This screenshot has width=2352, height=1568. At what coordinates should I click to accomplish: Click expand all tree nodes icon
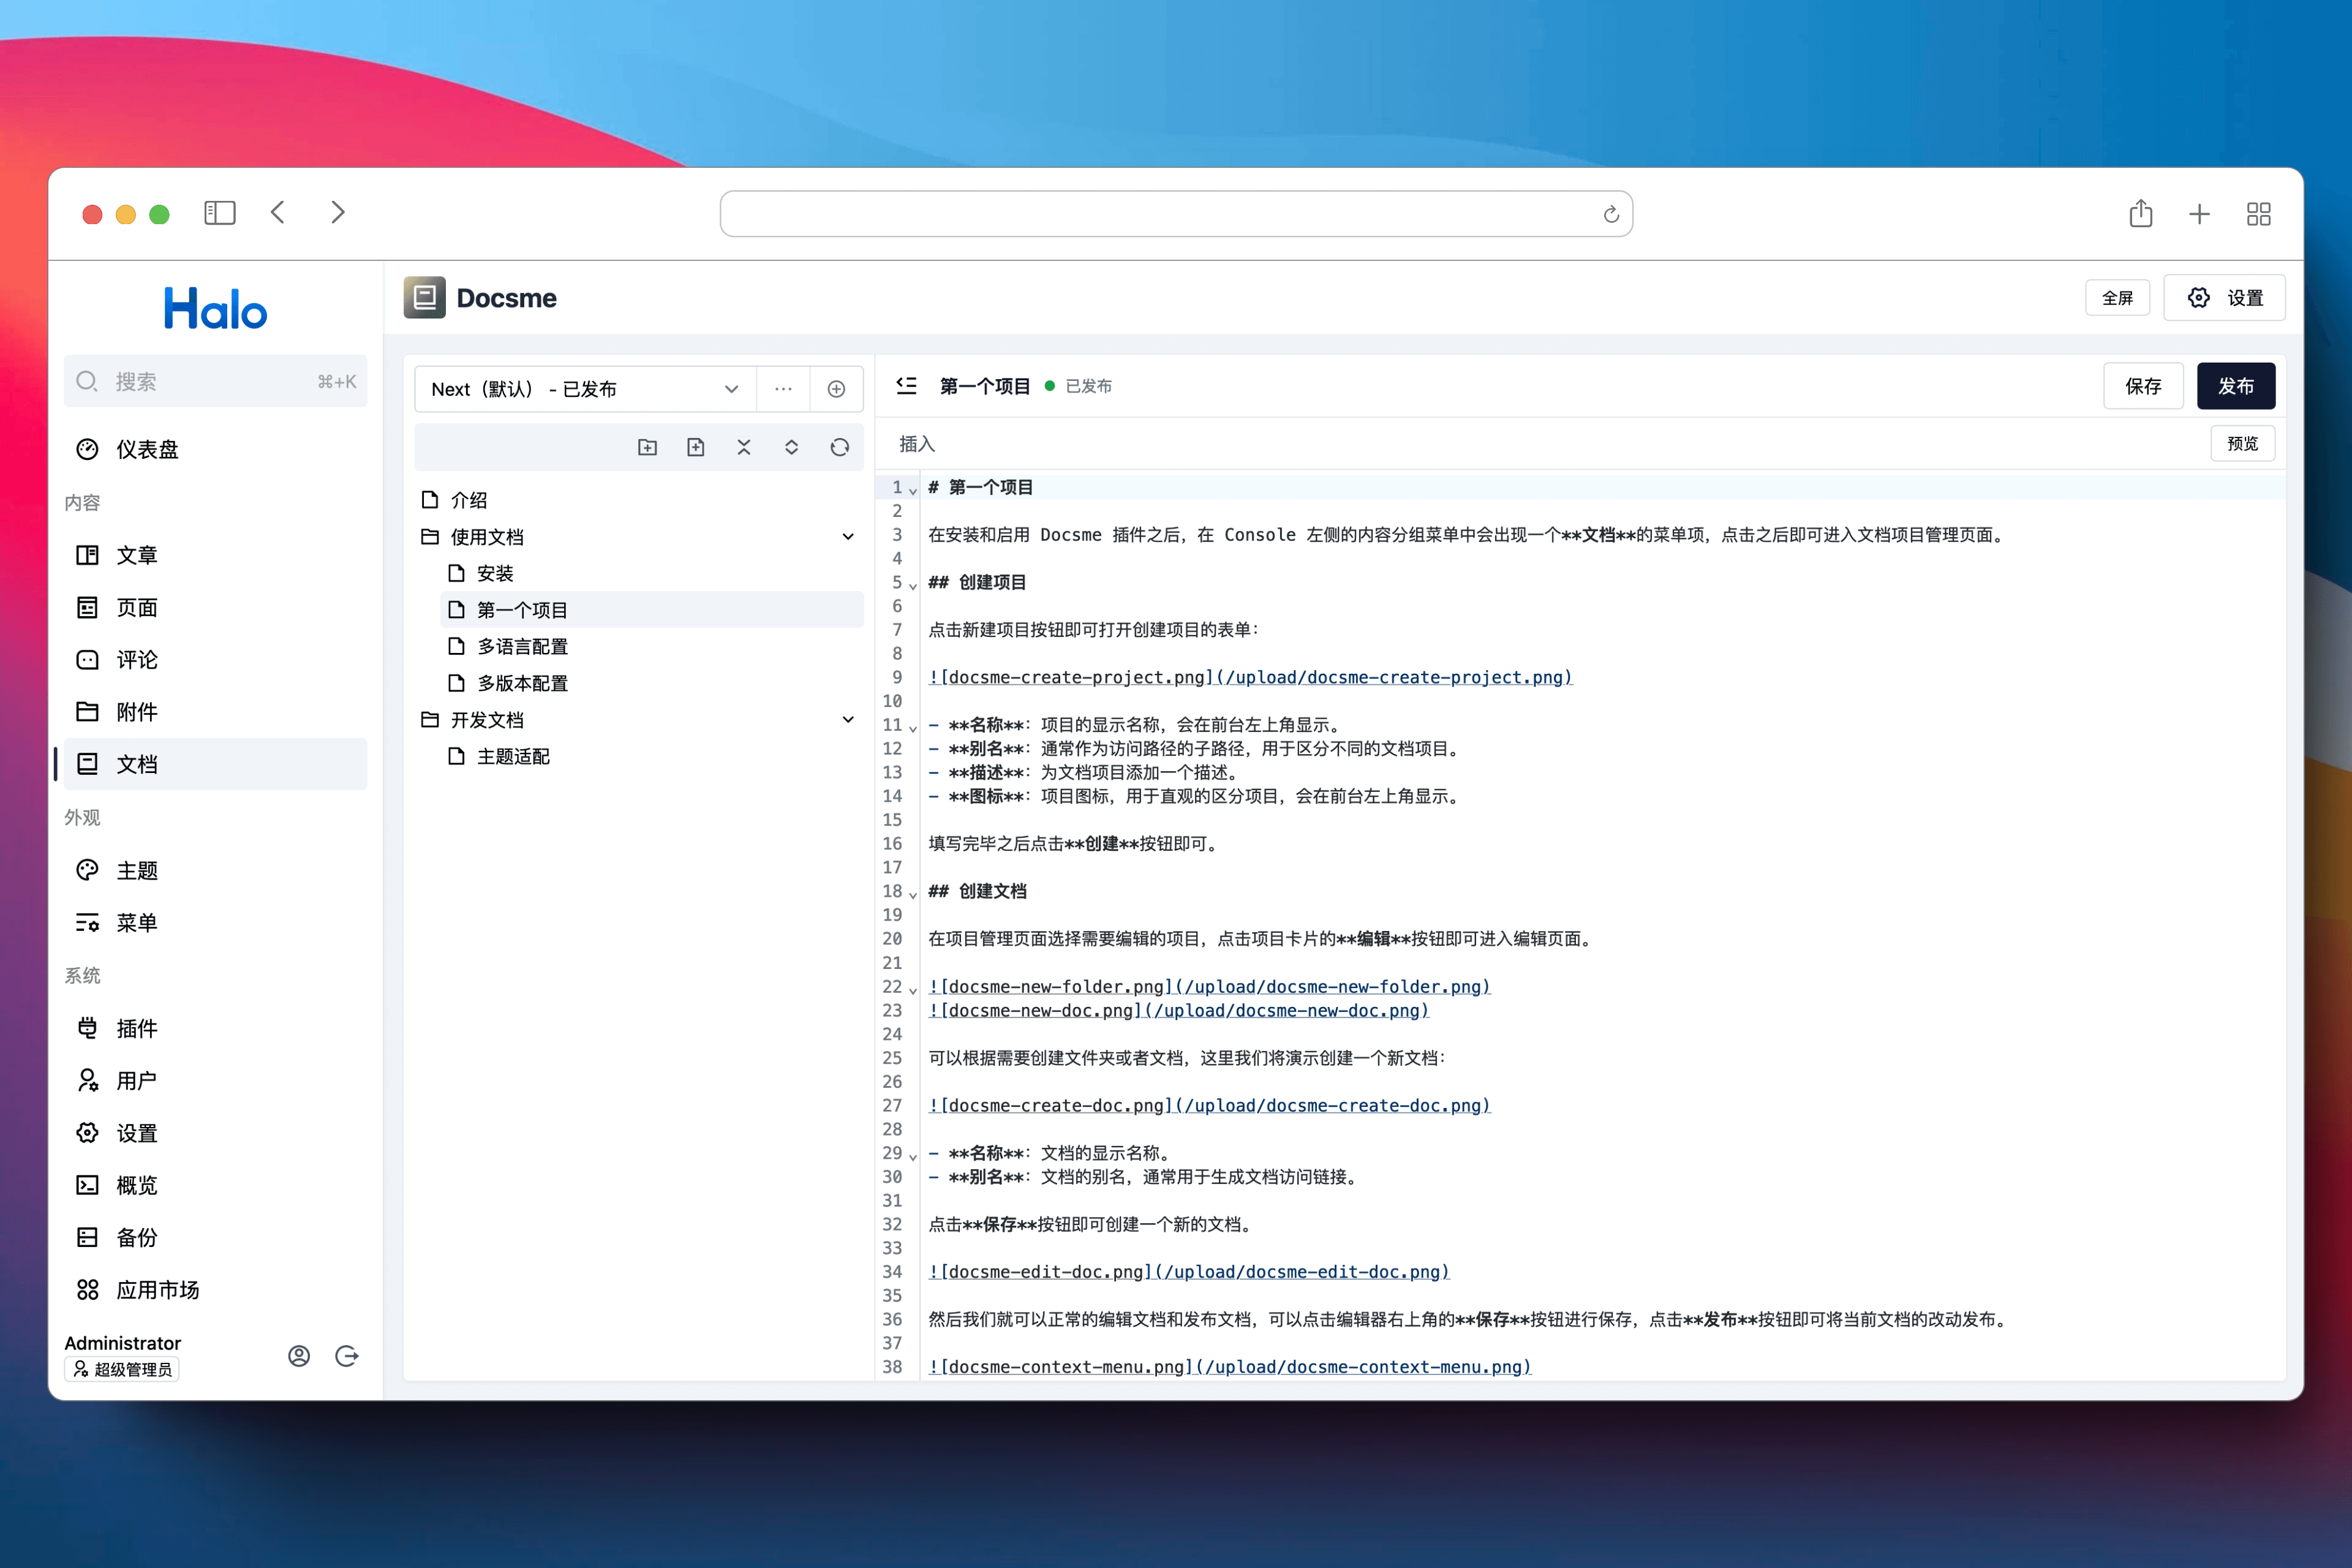(x=791, y=447)
